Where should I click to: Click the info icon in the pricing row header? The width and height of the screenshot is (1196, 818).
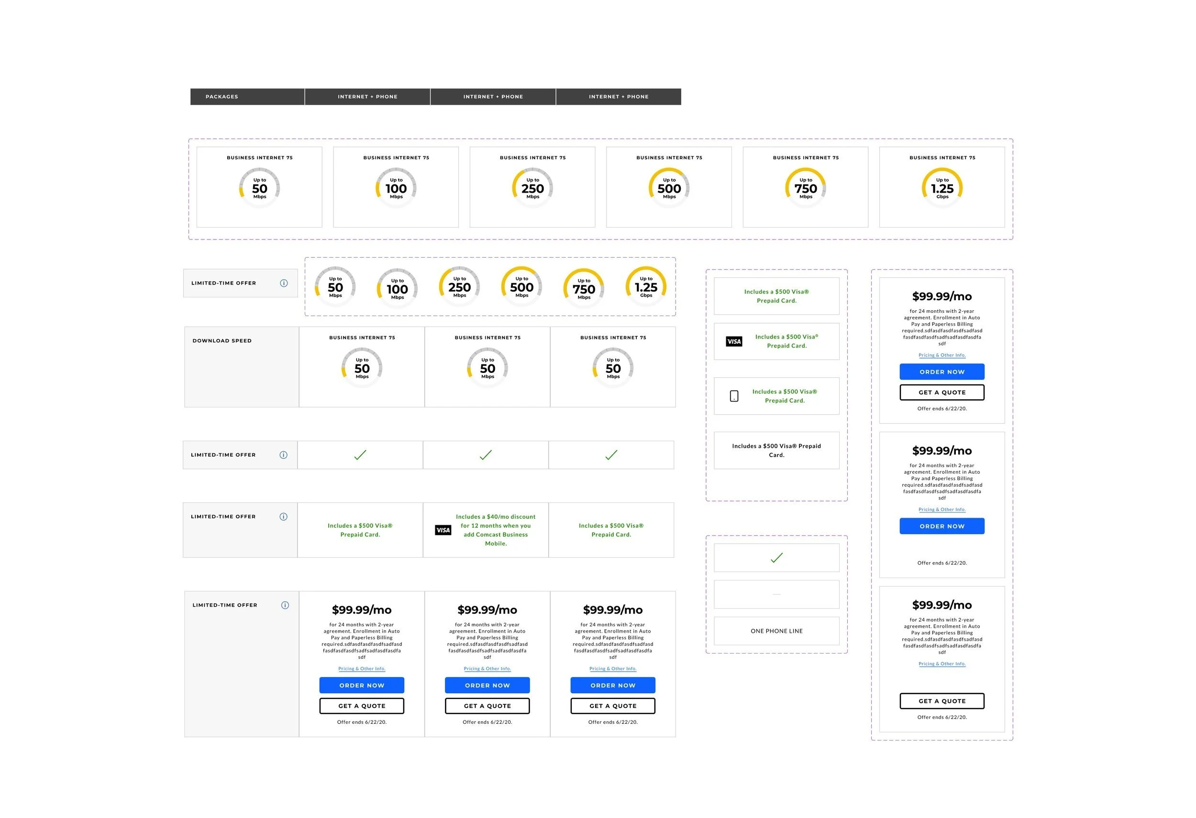point(285,605)
